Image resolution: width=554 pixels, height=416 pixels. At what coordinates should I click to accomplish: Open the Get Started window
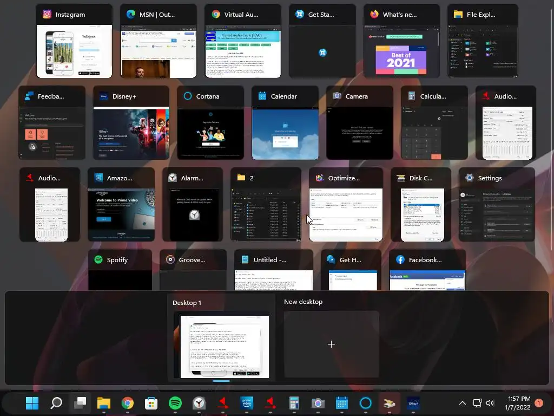click(x=322, y=41)
